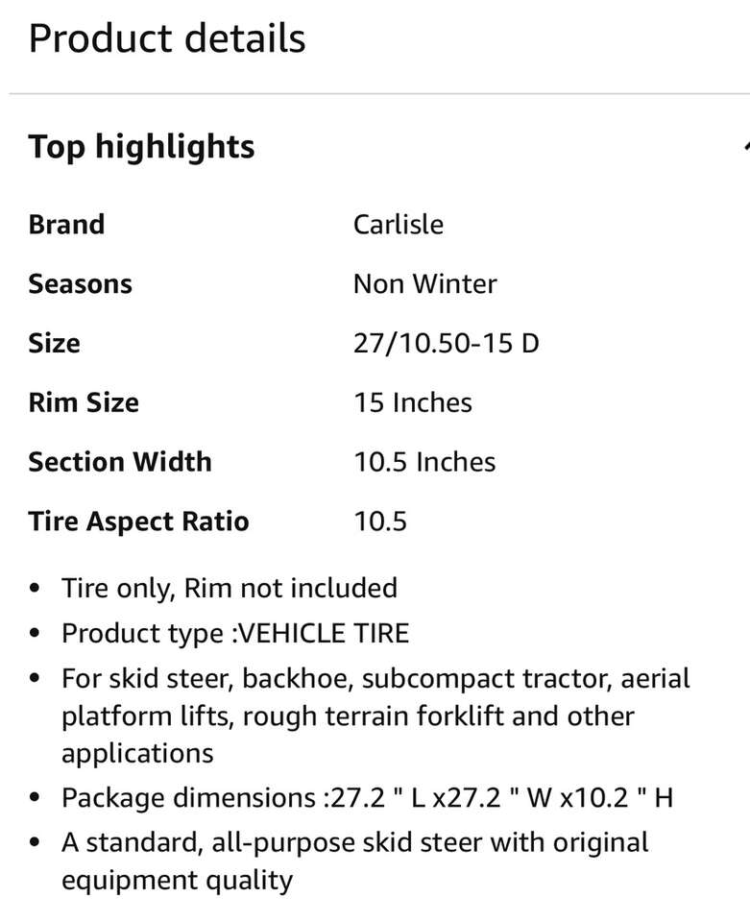This screenshot has width=750, height=922.
Task: Click the Section Width label
Action: click(120, 462)
